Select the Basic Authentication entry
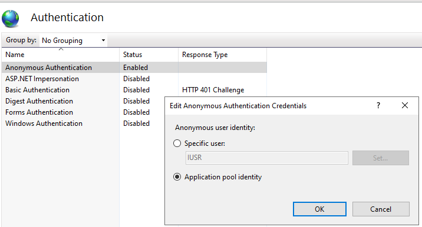The image size is (422, 227). pos(37,90)
